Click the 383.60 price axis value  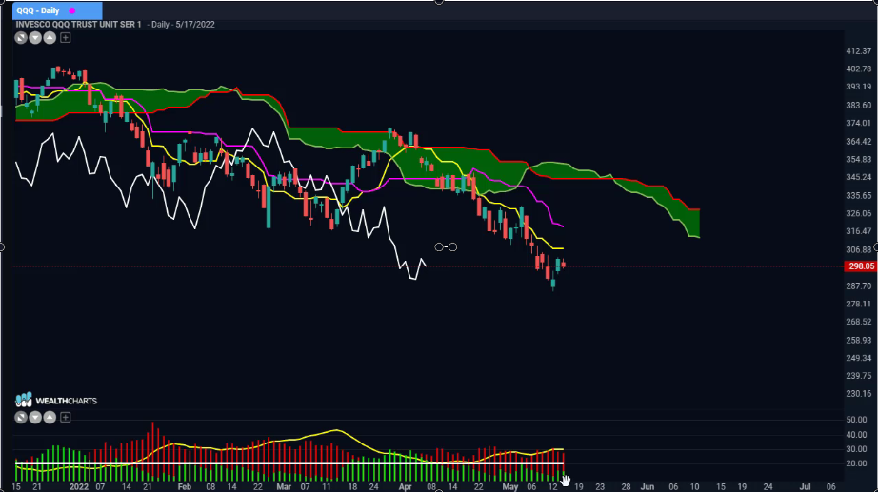tap(858, 106)
